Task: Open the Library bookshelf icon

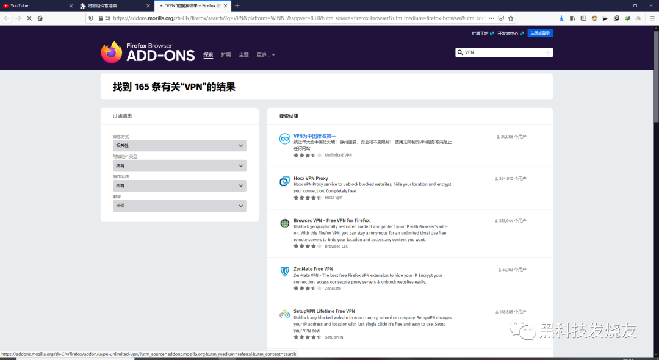Action: (572, 18)
